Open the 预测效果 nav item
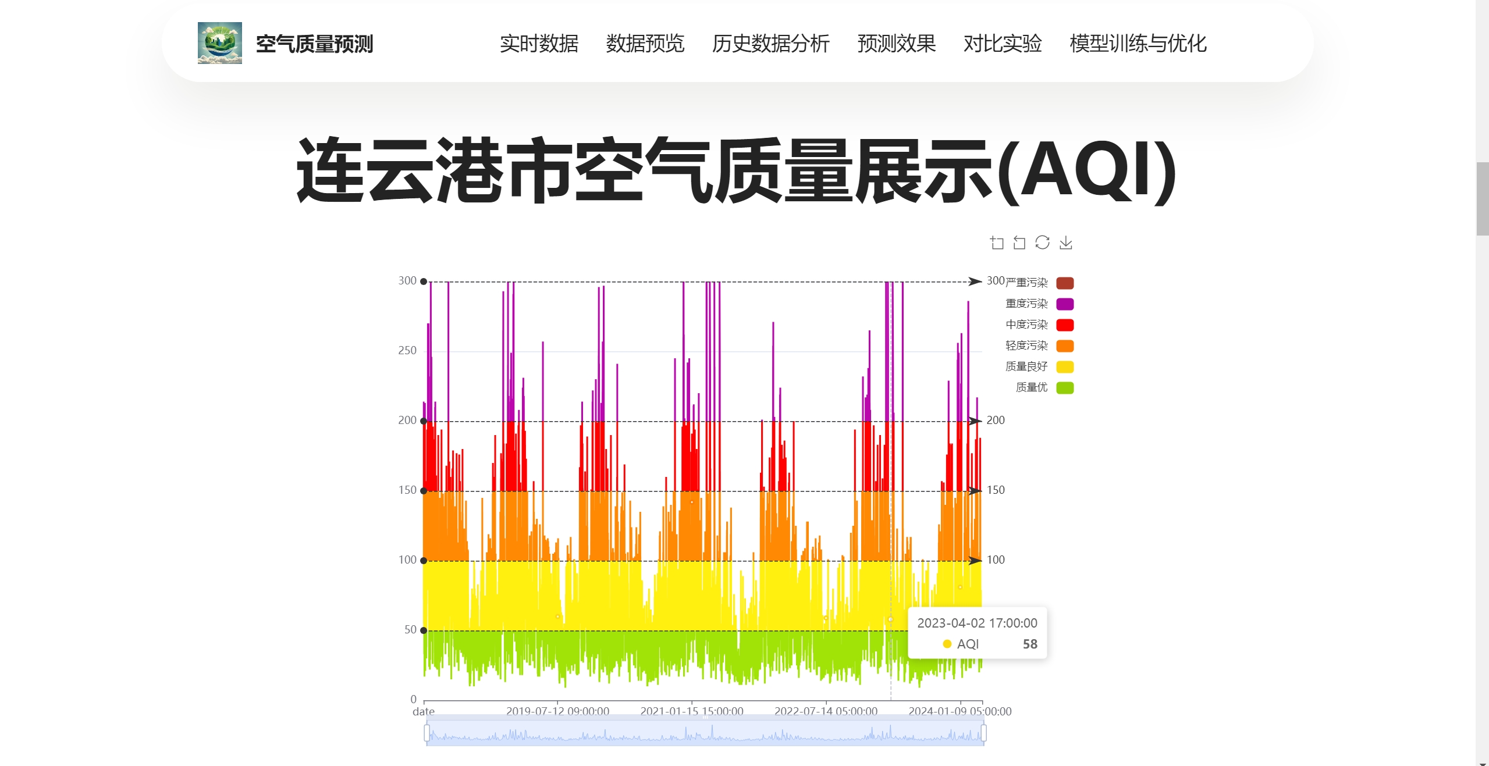1489x766 pixels. (x=896, y=44)
